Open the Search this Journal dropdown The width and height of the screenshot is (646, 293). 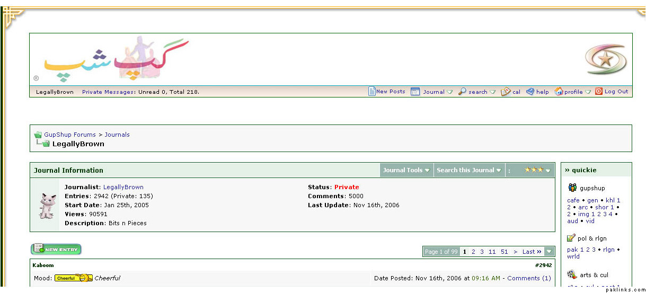tap(468, 170)
